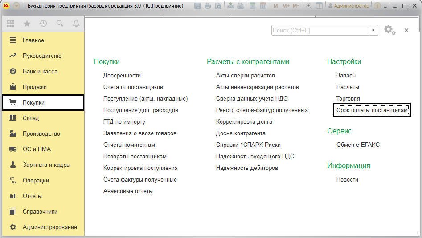Click the Поиск (Ctrl+F) search field
Image resolution: width=422 pixels, height=238 pixels.
[320, 30]
